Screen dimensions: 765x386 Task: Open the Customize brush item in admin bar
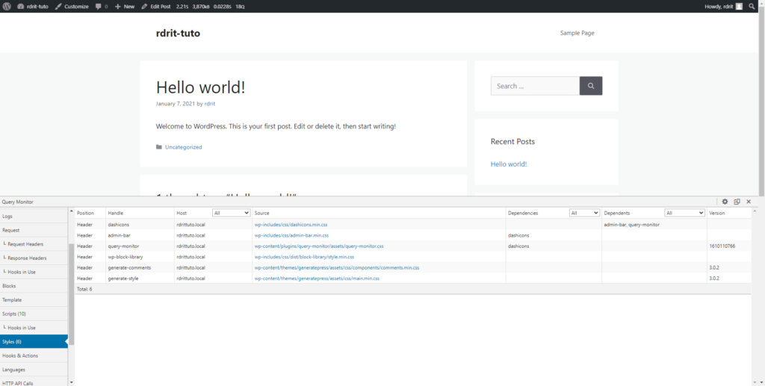72,6
